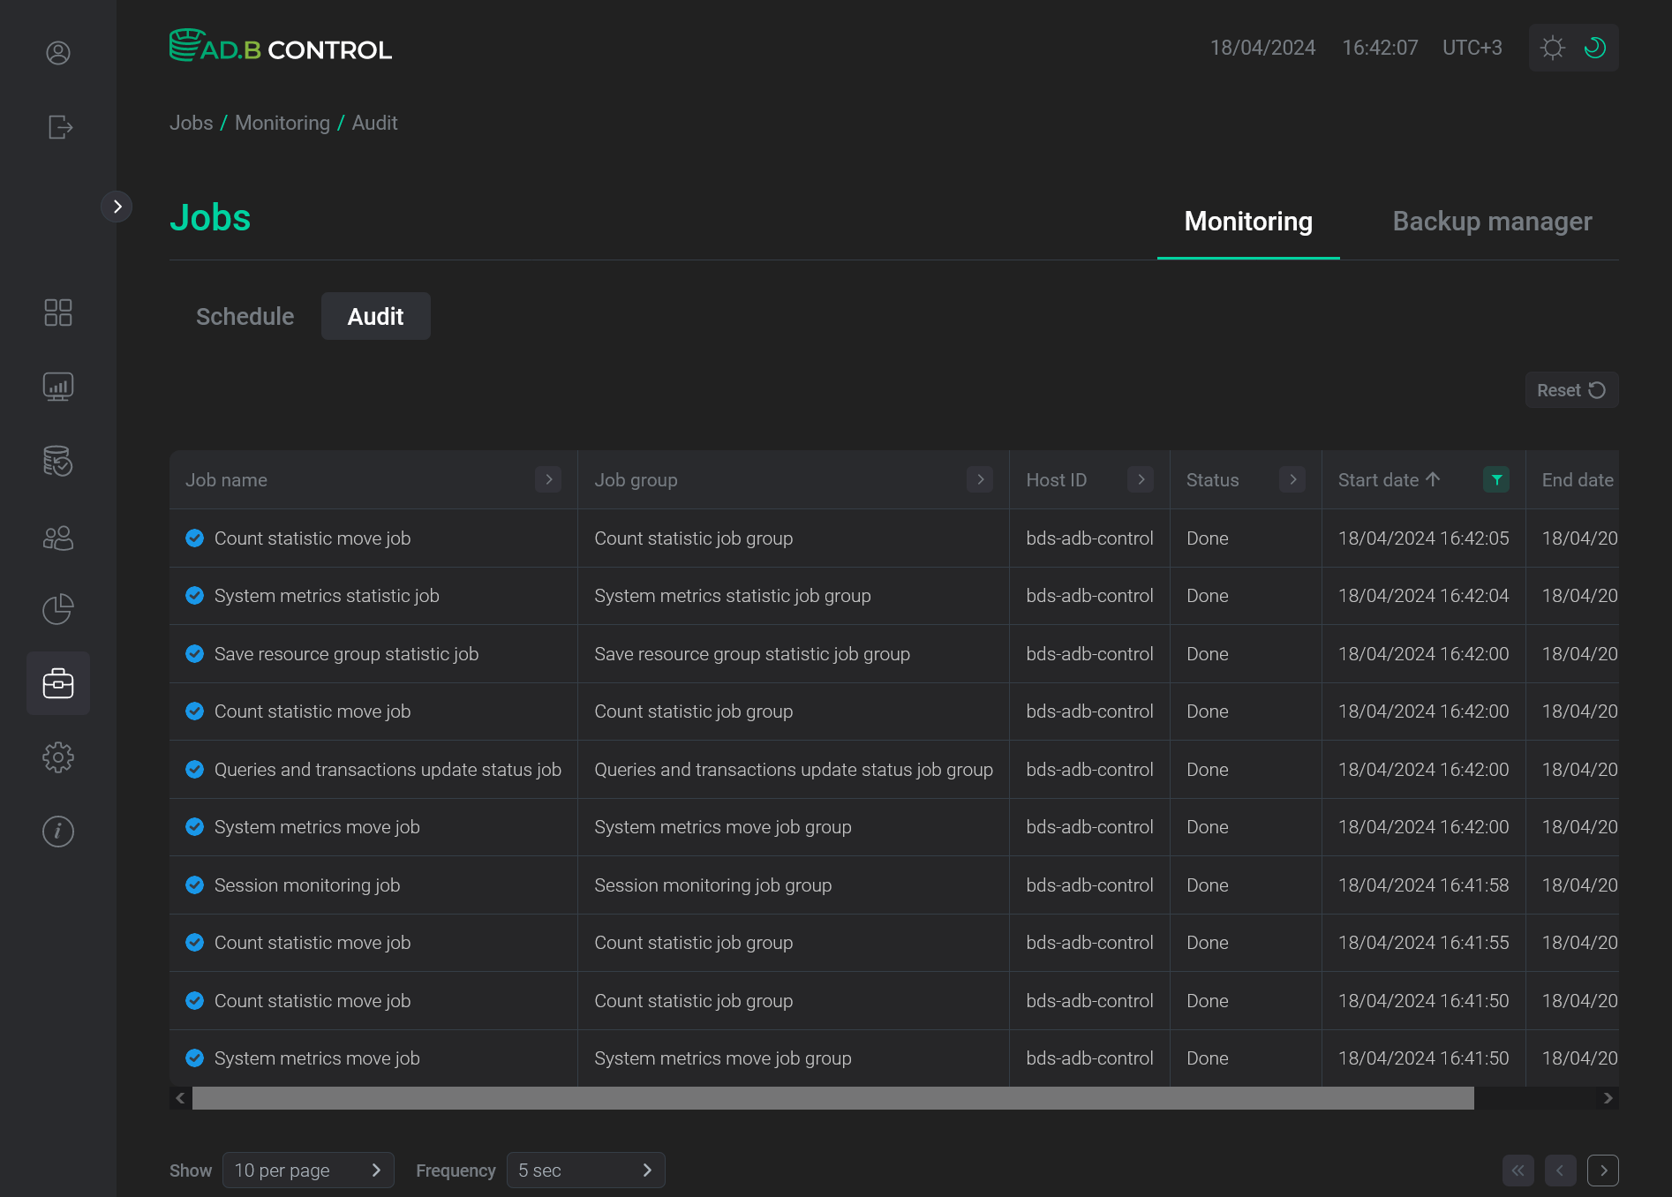The height and width of the screenshot is (1197, 1672).
Task: Switch to the Backup manager tab
Action: point(1491,221)
